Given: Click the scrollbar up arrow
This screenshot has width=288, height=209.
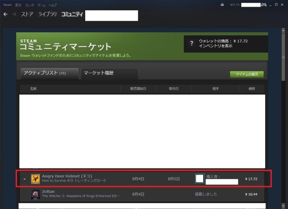Looking at the screenshot, I should pos(283,30).
